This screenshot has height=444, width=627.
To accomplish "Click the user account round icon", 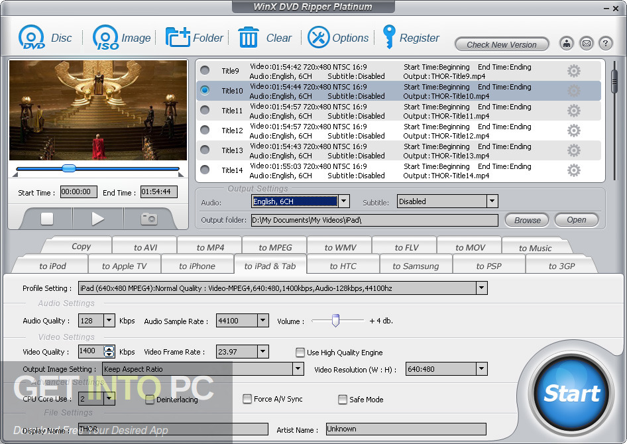I will pyautogui.click(x=566, y=43).
